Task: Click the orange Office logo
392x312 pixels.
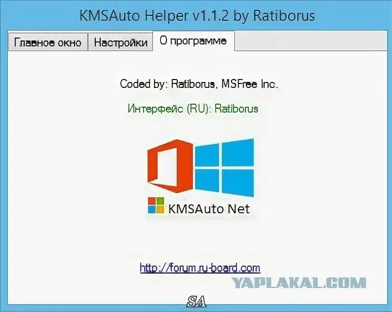Action: pyautogui.click(x=170, y=166)
